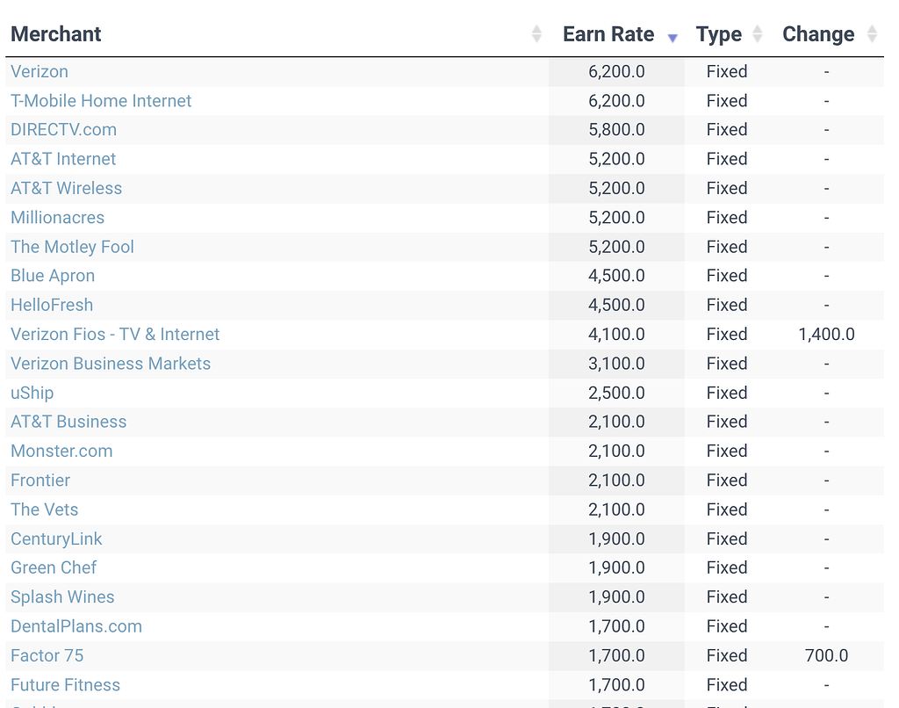The height and width of the screenshot is (708, 899).
Task: Go to the Splash Wines page
Action: pos(62,597)
